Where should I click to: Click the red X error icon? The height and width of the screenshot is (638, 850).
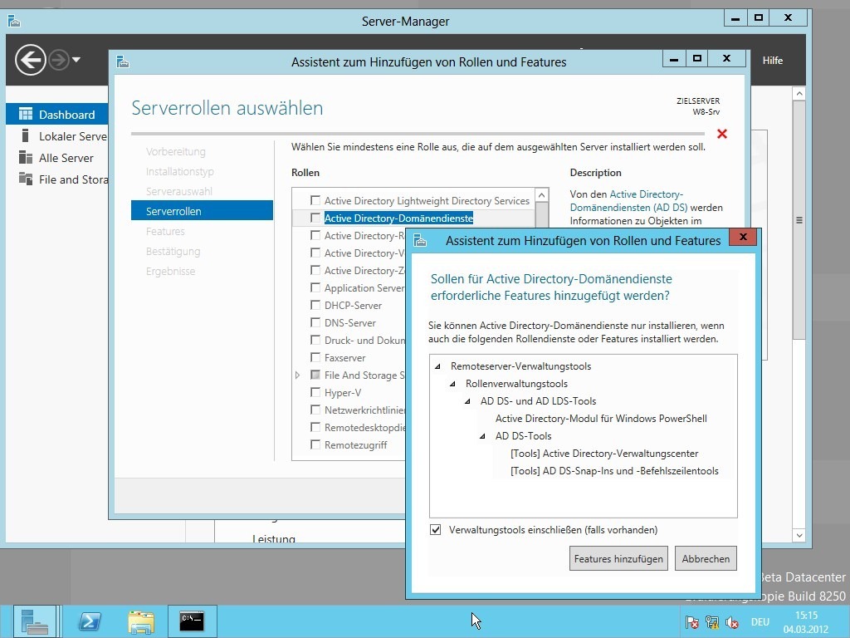tap(722, 134)
